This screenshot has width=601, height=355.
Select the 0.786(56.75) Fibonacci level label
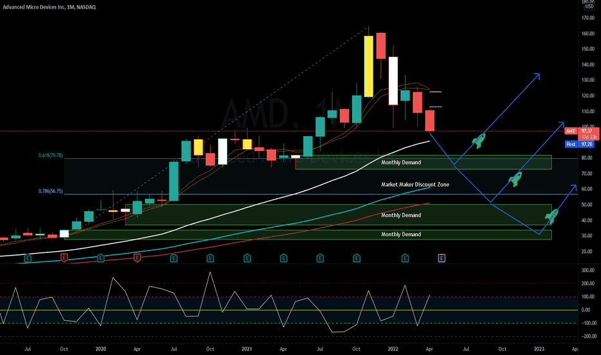pyautogui.click(x=50, y=191)
